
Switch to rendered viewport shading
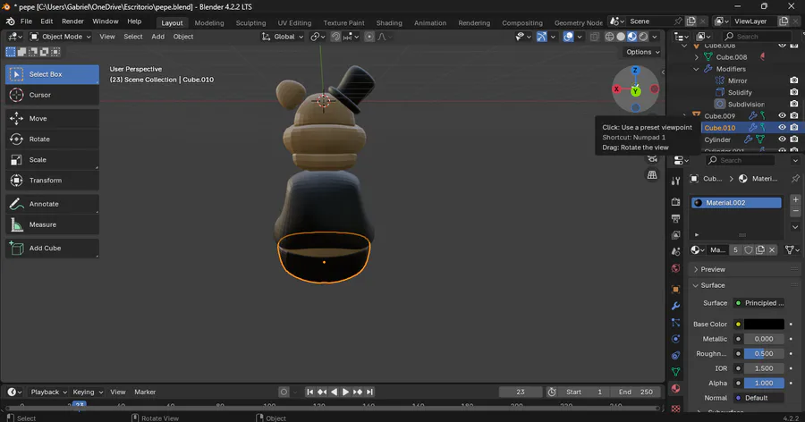(x=643, y=37)
